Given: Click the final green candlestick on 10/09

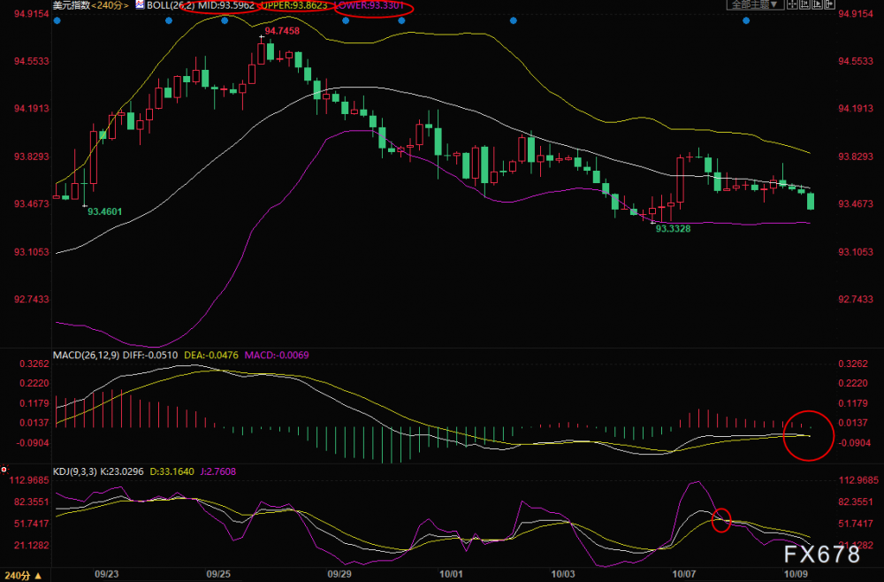Looking at the screenshot, I should click(811, 201).
